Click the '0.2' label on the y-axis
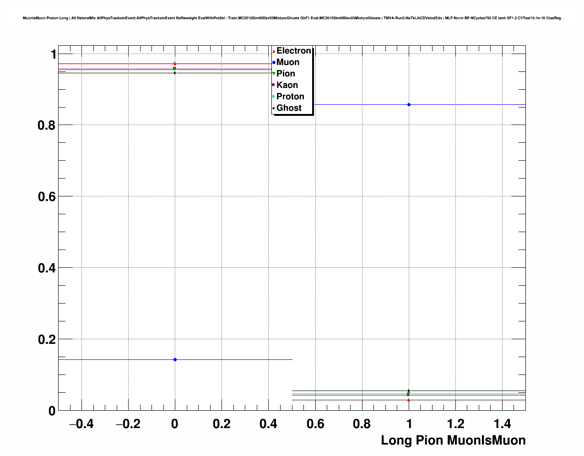This screenshot has height=456, width=584. pos(47,339)
